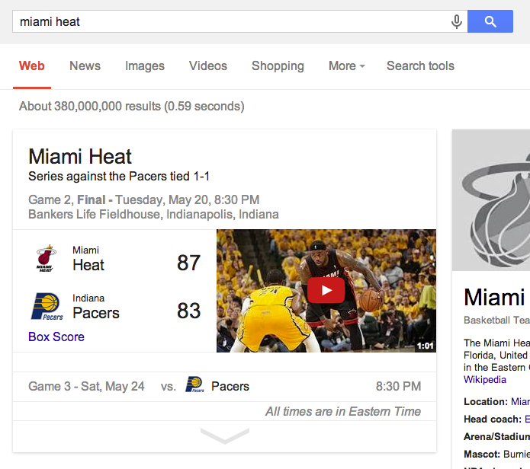530x469 pixels.
Task: Click the Location value link
Action: (x=520, y=401)
